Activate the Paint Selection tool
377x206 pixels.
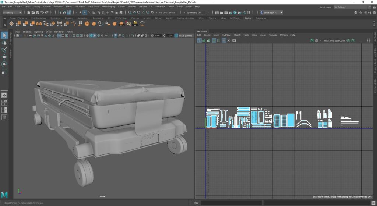[x=4, y=50]
